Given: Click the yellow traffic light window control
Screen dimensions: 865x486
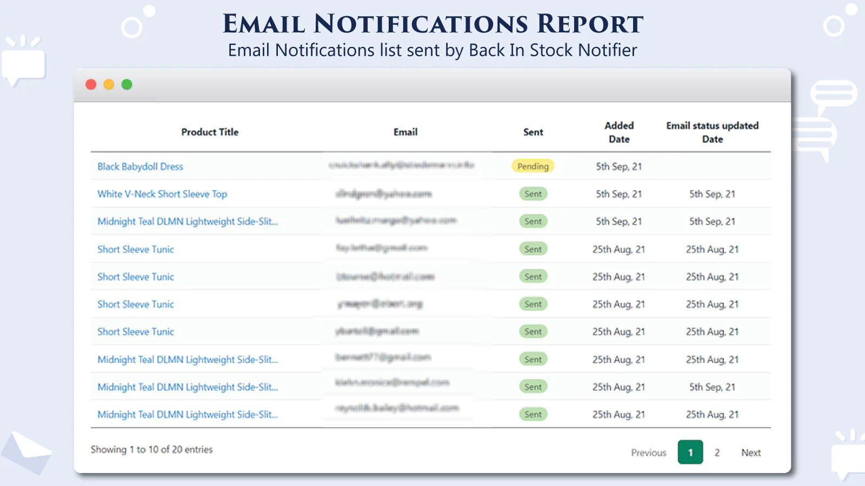Looking at the screenshot, I should click(109, 85).
